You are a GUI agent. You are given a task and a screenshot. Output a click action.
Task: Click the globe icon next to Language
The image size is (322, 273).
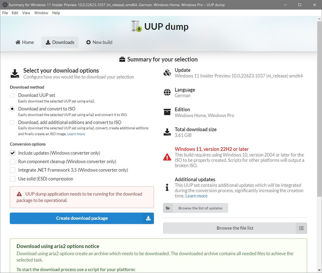(167, 92)
